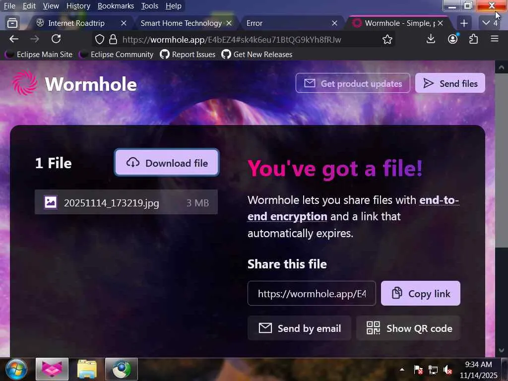Open the Windows Start menu
This screenshot has height=381, width=508.
(x=16, y=369)
